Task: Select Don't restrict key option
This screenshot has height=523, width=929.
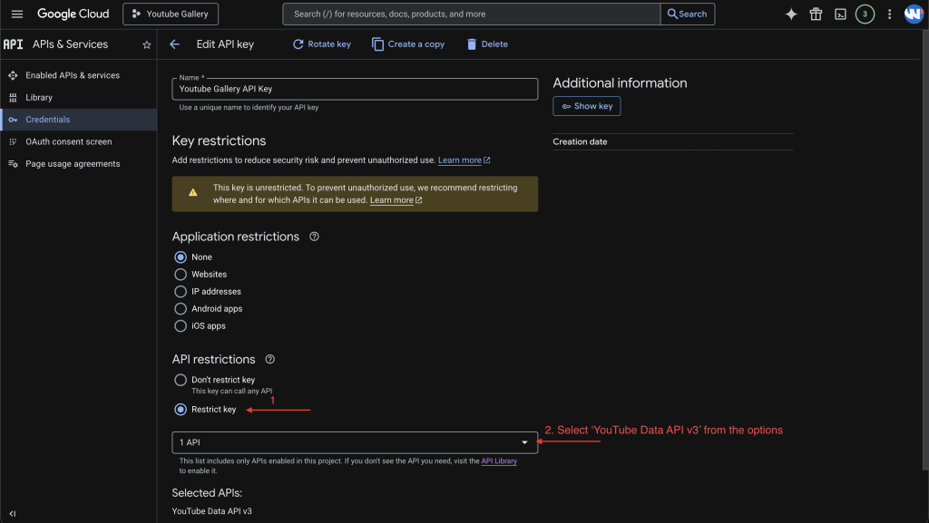Action: click(181, 380)
